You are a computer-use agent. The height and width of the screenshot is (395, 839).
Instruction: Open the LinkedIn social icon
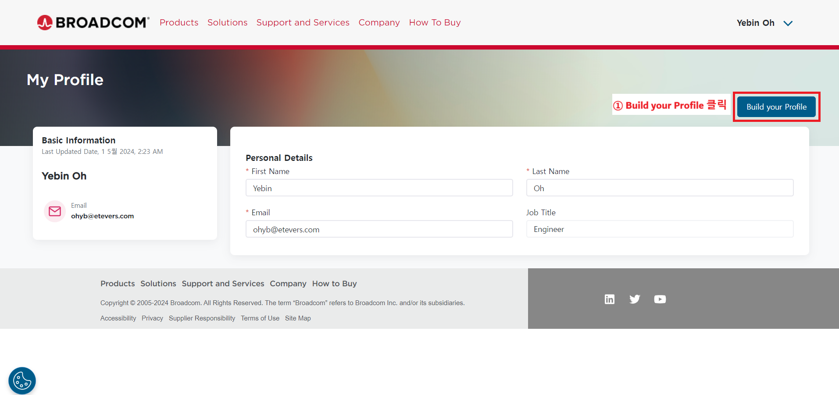tap(609, 299)
